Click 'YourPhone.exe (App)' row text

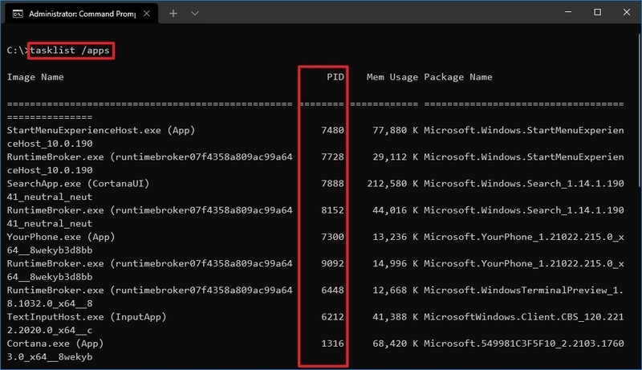[x=61, y=237]
